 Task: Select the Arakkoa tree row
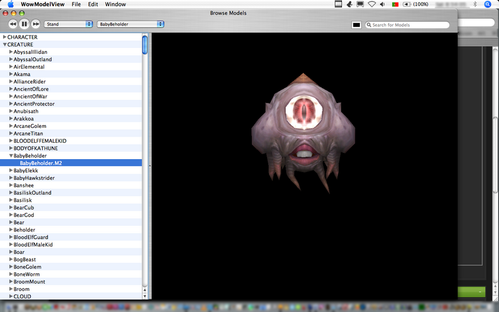[71, 119]
